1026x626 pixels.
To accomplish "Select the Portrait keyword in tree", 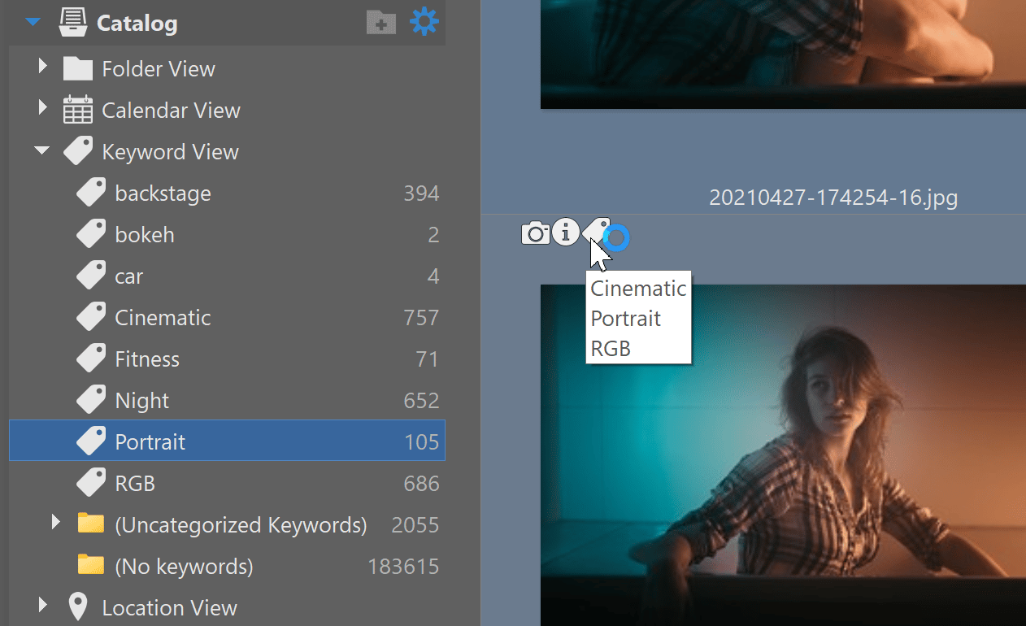I will click(227, 441).
